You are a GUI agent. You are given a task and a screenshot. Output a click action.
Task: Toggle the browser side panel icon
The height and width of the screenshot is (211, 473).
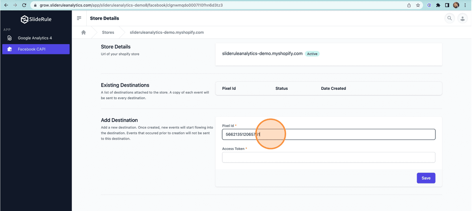447,5
